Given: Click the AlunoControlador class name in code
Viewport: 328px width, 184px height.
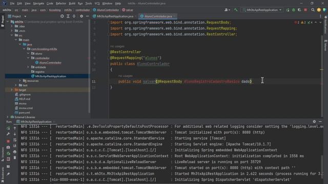Looking at the screenshot, I should click(x=153, y=64).
